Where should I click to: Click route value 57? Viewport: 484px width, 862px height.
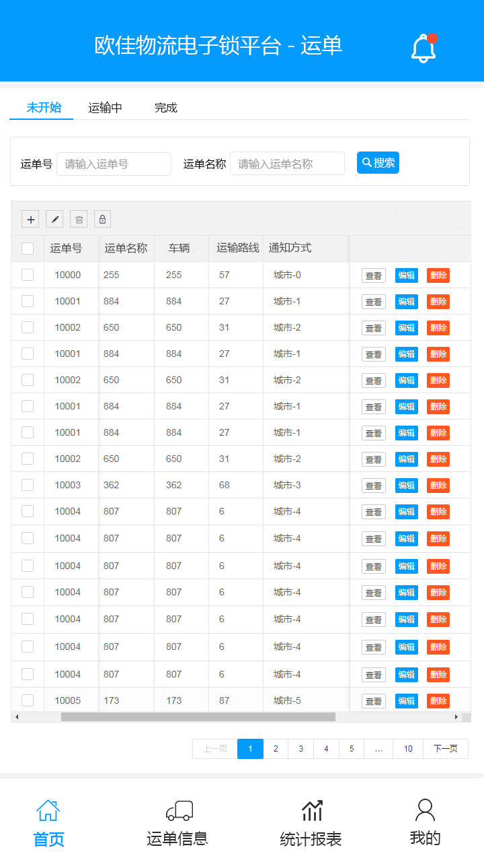[x=225, y=275]
